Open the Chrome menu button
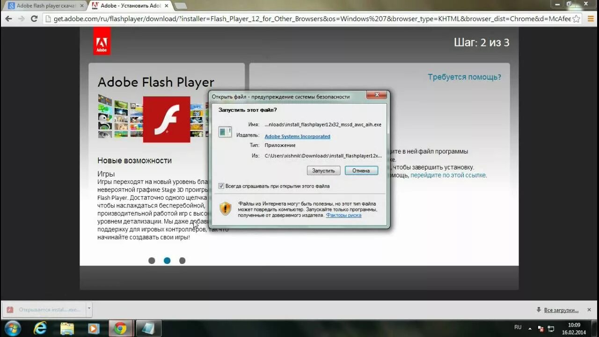This screenshot has height=337, width=599. pos(590,19)
